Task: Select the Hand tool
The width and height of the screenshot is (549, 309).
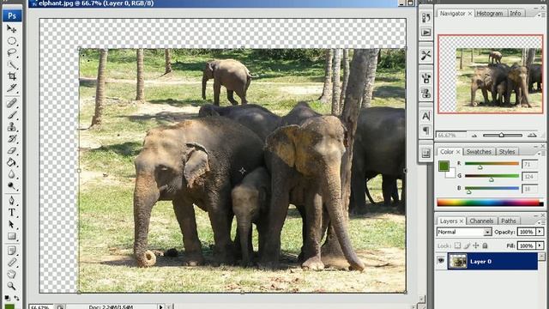Action: point(11,275)
